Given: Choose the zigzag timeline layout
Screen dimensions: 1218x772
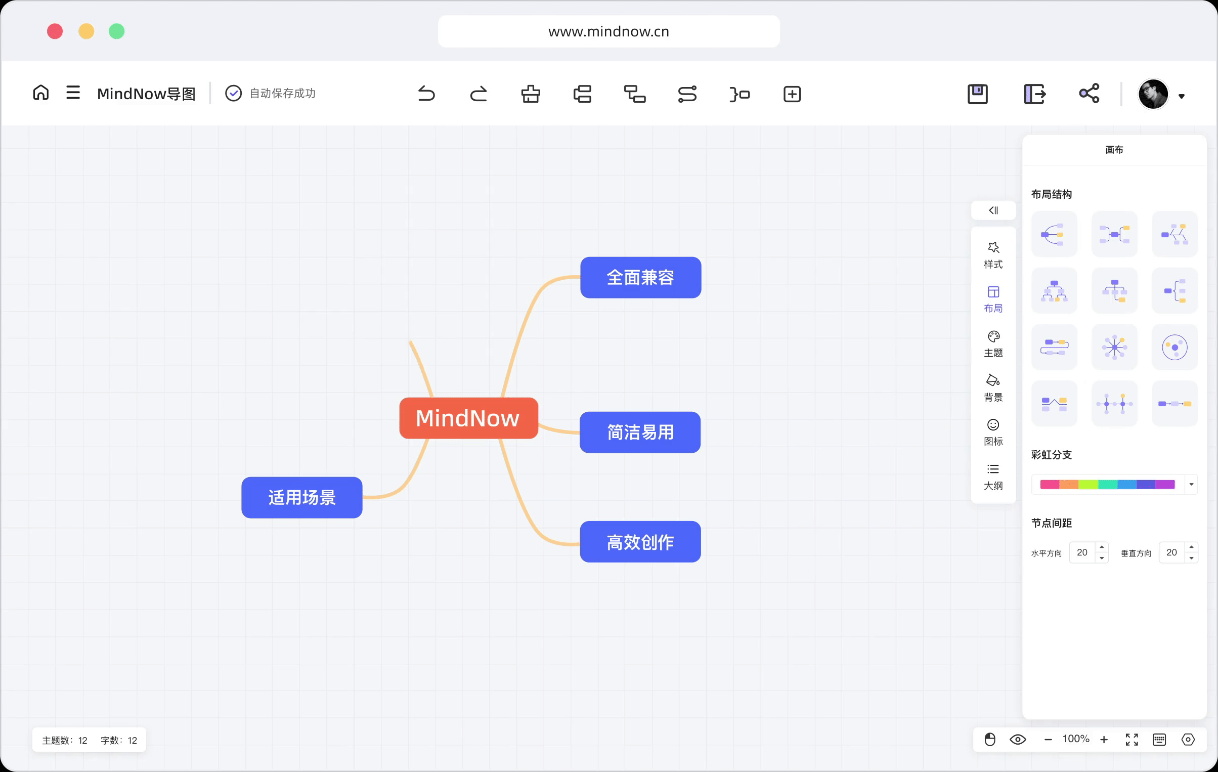Looking at the screenshot, I should pyautogui.click(x=1054, y=404).
